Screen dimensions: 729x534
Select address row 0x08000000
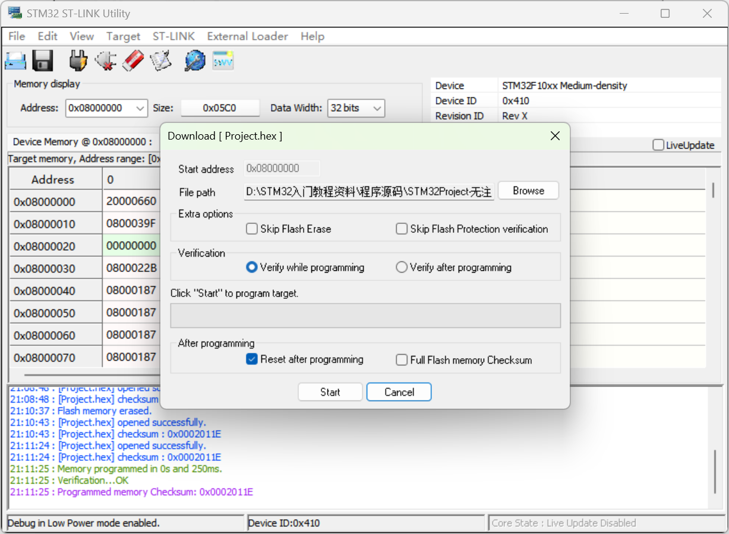tap(56, 202)
